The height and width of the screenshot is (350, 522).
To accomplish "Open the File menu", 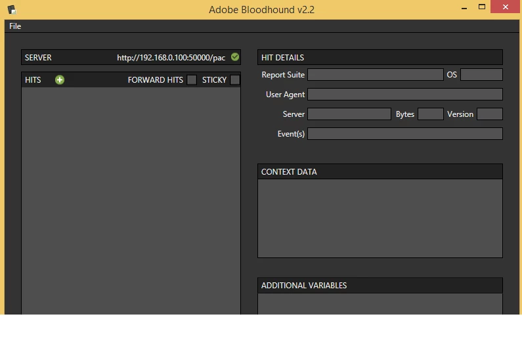I will tap(15, 26).
